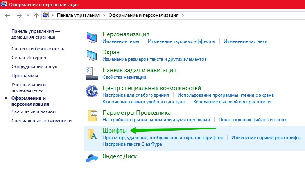Click Изменение параметров шрифта link
This screenshot has height=170, width=305.
coord(266,138)
